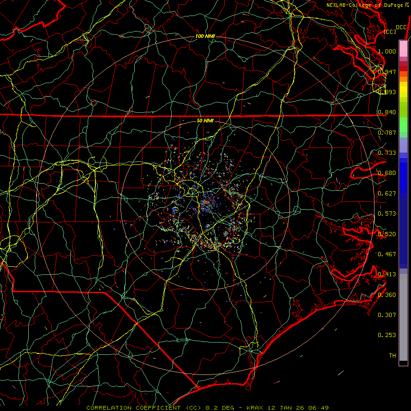Image resolution: width=411 pixels, height=411 pixels.
Task: Click the 0.253 scale value
Action: [387, 335]
